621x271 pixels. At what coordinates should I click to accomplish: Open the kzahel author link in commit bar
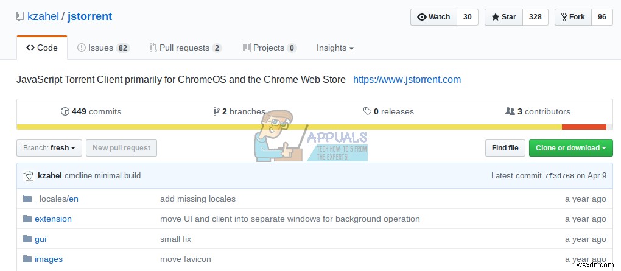pos(50,175)
